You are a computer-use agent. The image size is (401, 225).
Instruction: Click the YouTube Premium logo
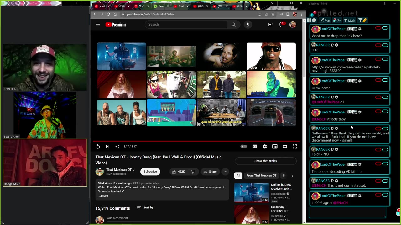pyautogui.click(x=116, y=25)
